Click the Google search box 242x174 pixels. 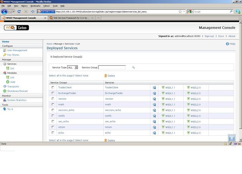(x=211, y=12)
